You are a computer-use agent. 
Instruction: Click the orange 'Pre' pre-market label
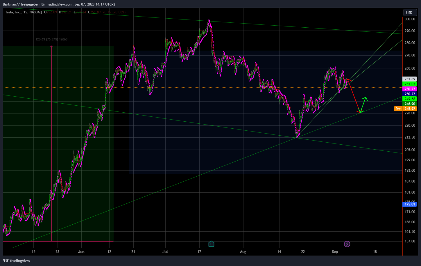point(398,109)
